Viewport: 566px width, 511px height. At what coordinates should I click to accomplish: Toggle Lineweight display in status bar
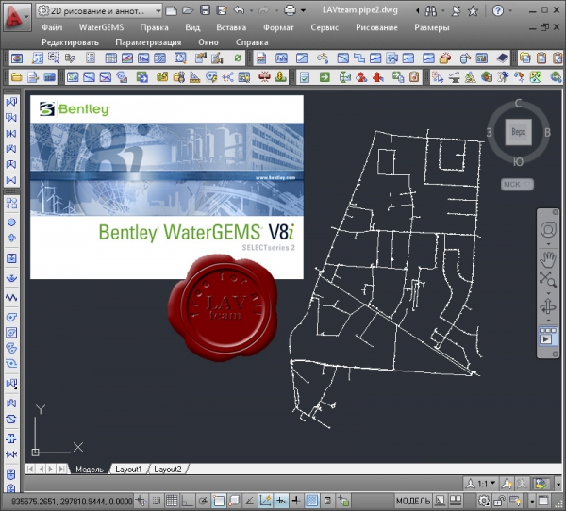tap(296, 501)
